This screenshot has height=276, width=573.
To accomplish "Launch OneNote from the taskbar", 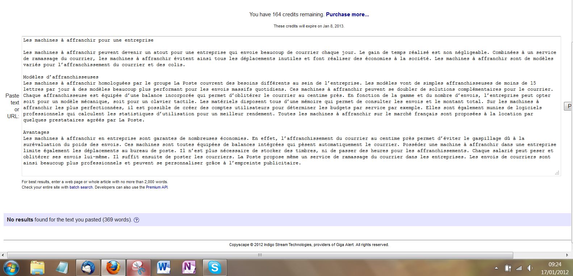I will [189, 268].
